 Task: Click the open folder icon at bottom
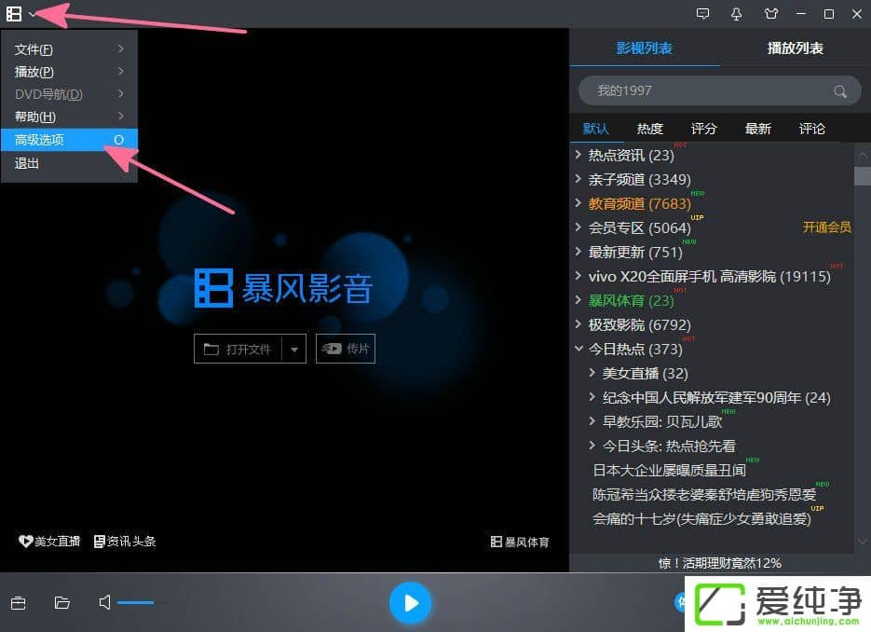click(61, 603)
